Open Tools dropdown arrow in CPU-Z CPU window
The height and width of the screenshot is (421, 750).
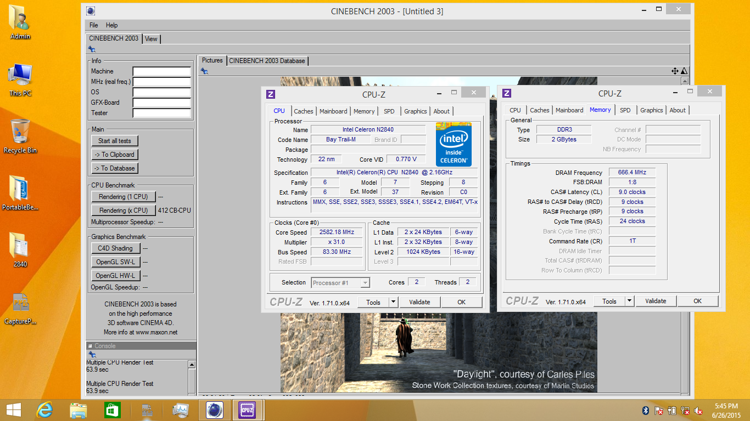tap(393, 302)
